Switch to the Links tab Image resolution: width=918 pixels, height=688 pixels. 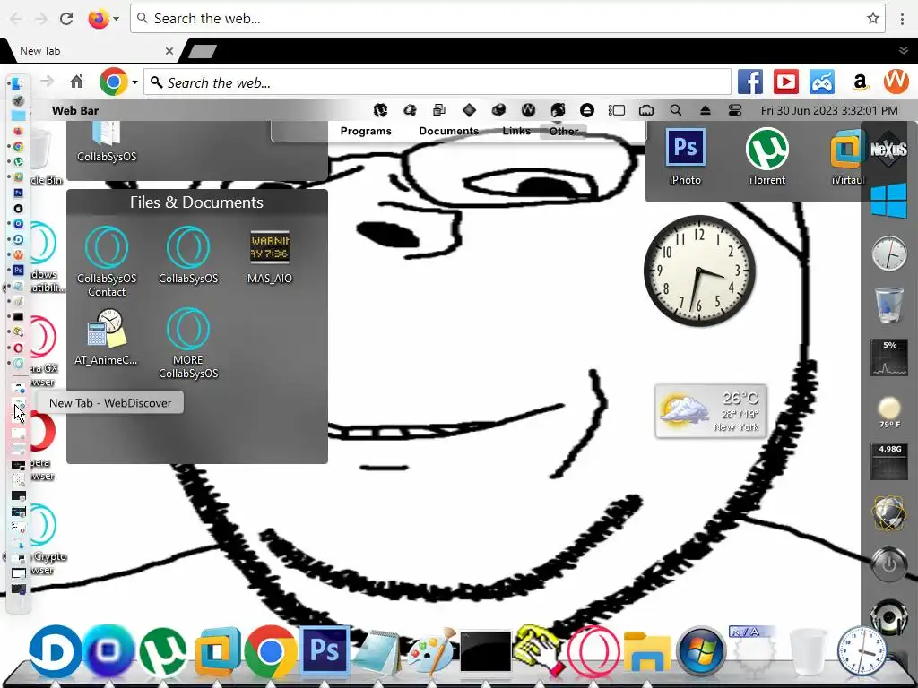[x=516, y=131]
